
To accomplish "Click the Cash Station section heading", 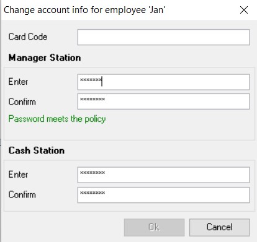I will (37, 150).
